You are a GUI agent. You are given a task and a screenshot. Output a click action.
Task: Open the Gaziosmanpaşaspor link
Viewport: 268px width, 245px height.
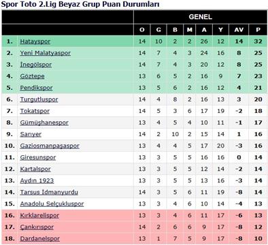click(x=50, y=146)
